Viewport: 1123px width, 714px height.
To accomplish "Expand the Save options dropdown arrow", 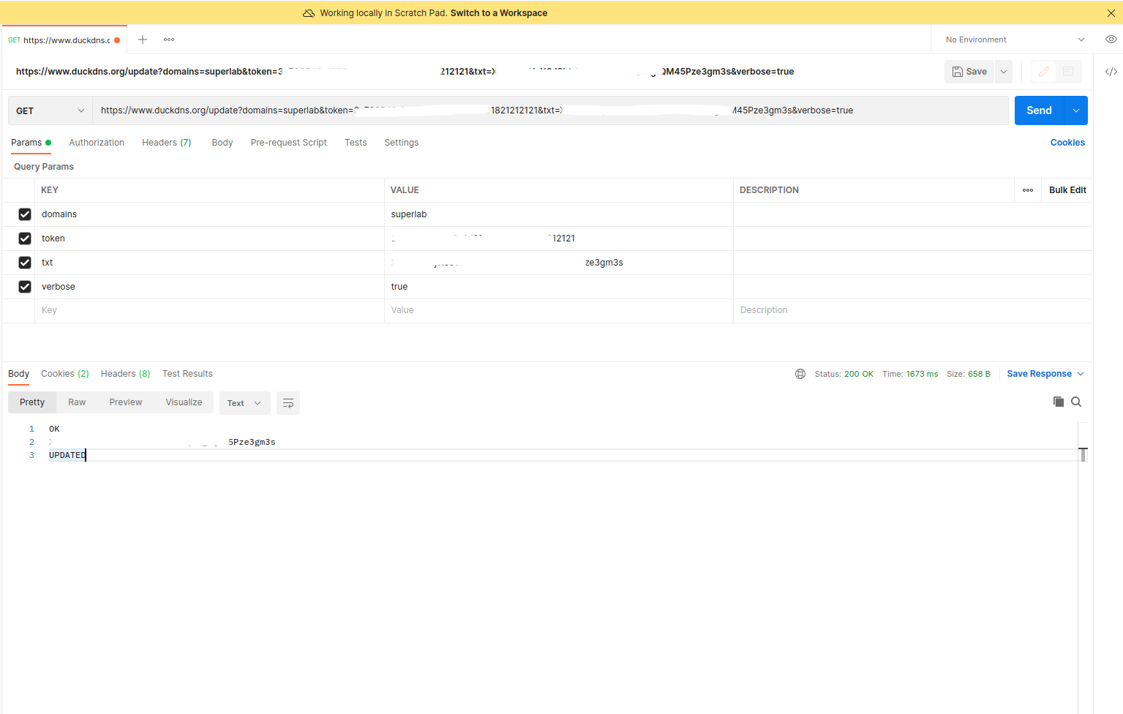I will [x=1004, y=72].
